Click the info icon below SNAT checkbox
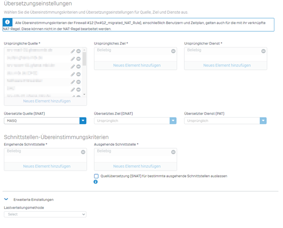283x228 pixels. 95,182
